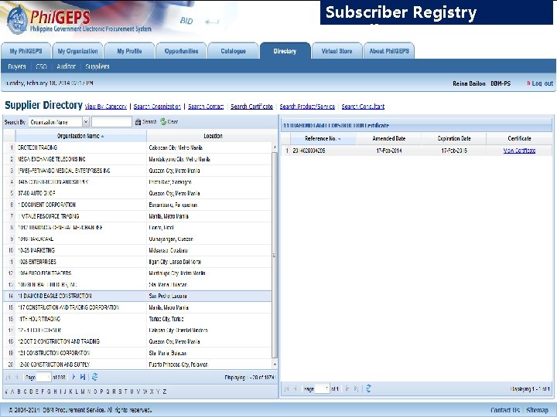This screenshot has height=417, width=557.
Task: Filter suppliers by letter Z
Action: pos(165,392)
